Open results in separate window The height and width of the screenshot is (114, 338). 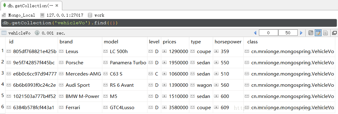coord(334,33)
